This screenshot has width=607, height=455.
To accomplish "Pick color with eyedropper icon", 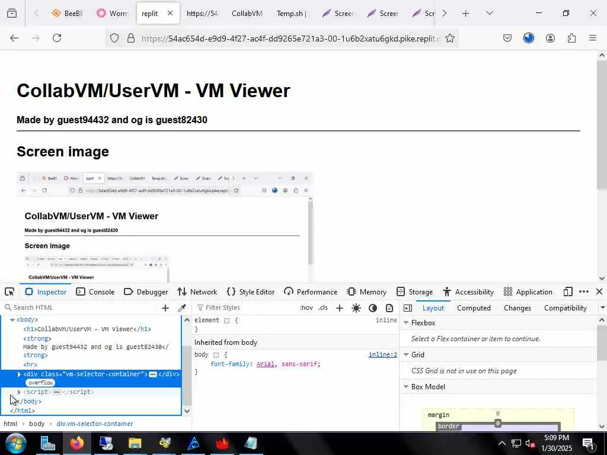I will pos(182,307).
